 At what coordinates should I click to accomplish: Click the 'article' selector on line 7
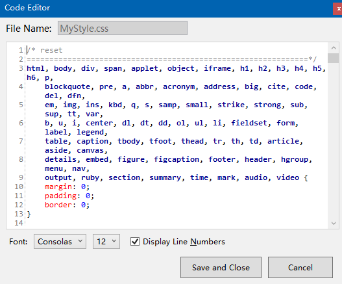point(284,141)
